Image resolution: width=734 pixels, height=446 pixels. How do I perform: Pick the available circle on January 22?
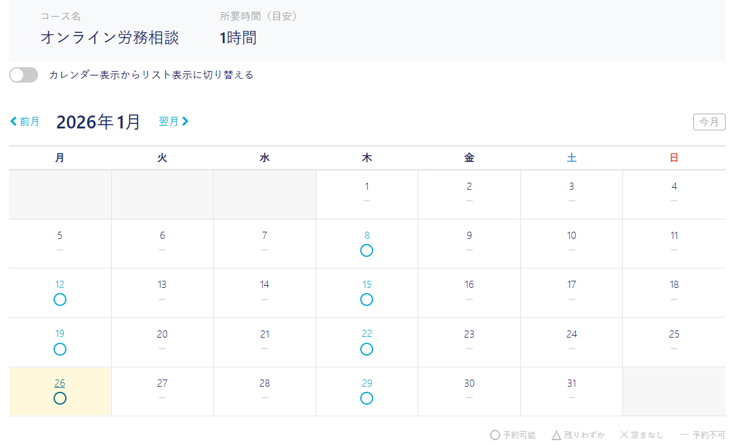(x=367, y=349)
